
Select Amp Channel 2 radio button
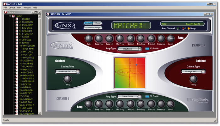[x=183, y=28]
